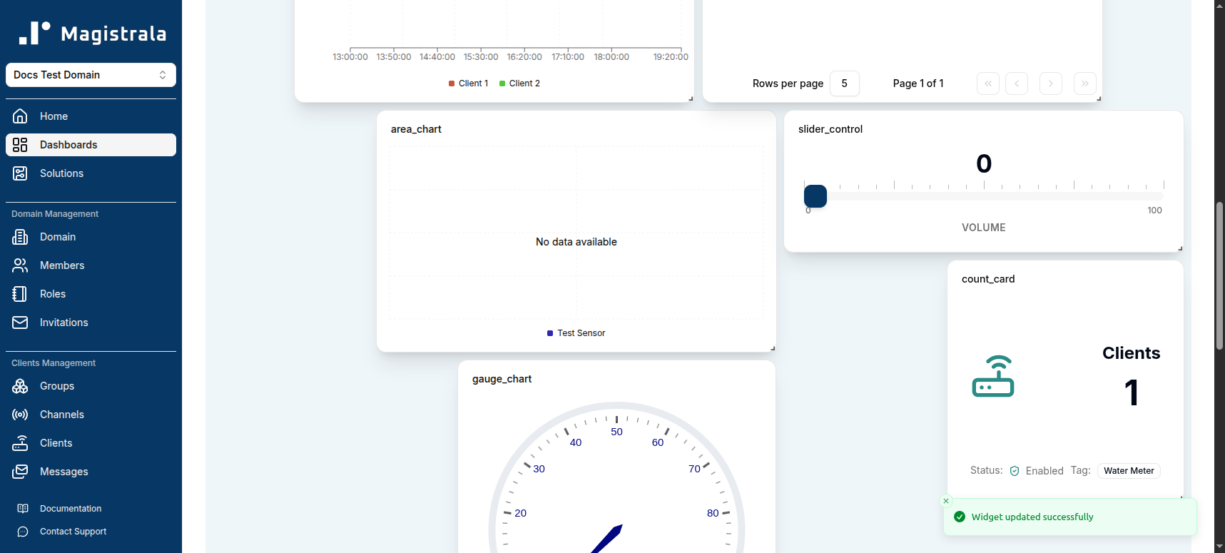Click the Enabled status shield icon
Viewport: 1225px width, 553px height.
[1015, 471]
